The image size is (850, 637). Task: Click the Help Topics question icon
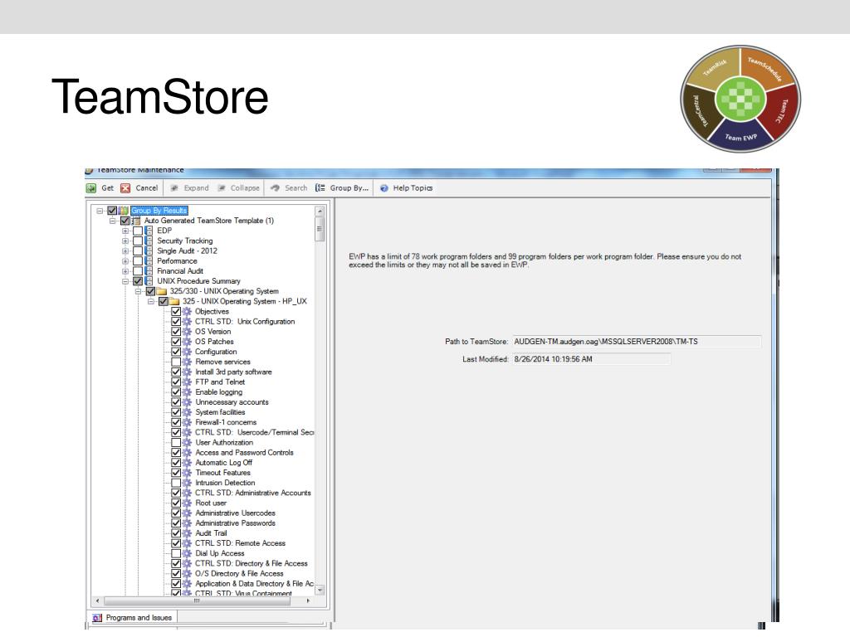[384, 188]
